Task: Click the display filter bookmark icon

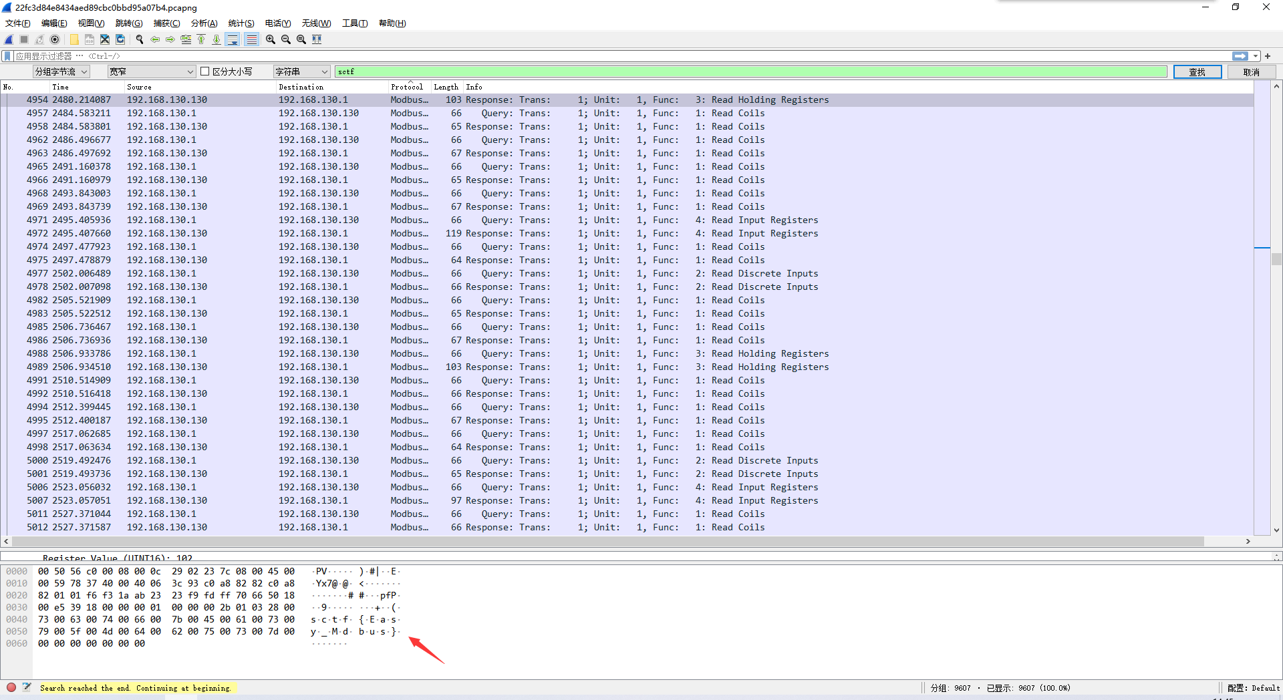Action: coord(7,56)
